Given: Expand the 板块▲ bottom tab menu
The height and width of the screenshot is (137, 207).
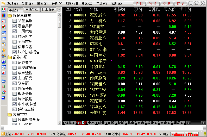Looking at the screenshot, I should click(x=152, y=123).
